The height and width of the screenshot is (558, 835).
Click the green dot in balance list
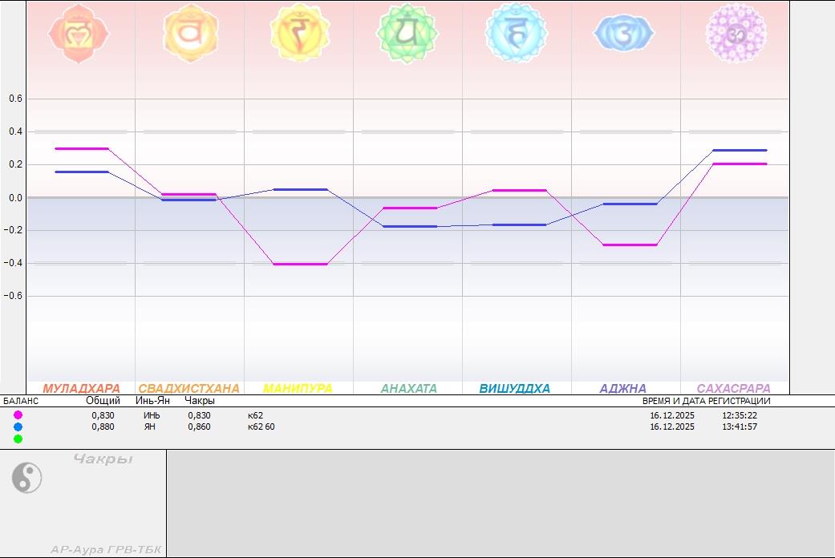pos(18,439)
